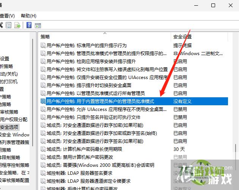Select policy 仅提升安装在安全位置的 UIAccess 应用程序
Screen dimensions: 239x190
pyautogui.click(x=107, y=77)
